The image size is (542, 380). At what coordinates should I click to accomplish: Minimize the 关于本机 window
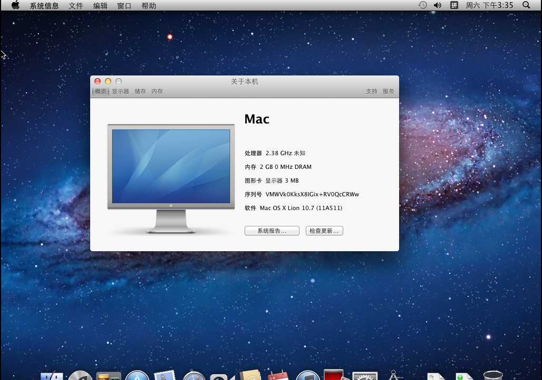[108, 81]
